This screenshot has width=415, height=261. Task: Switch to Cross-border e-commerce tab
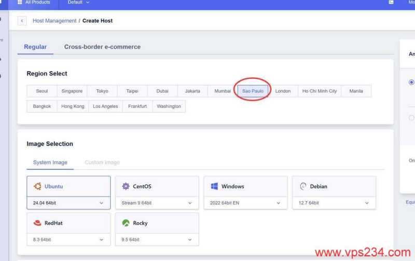pos(102,47)
